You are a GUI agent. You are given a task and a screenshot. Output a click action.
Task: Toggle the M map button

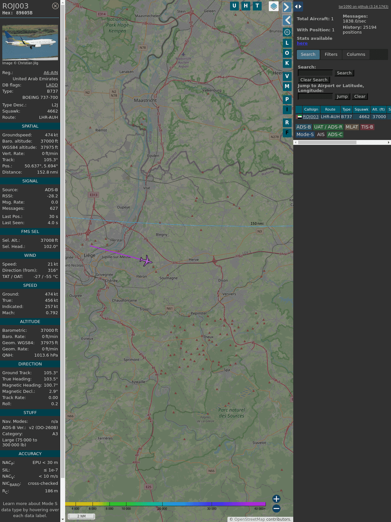(x=287, y=86)
